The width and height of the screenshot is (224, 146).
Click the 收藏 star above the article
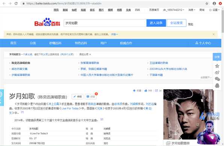(134, 90)
